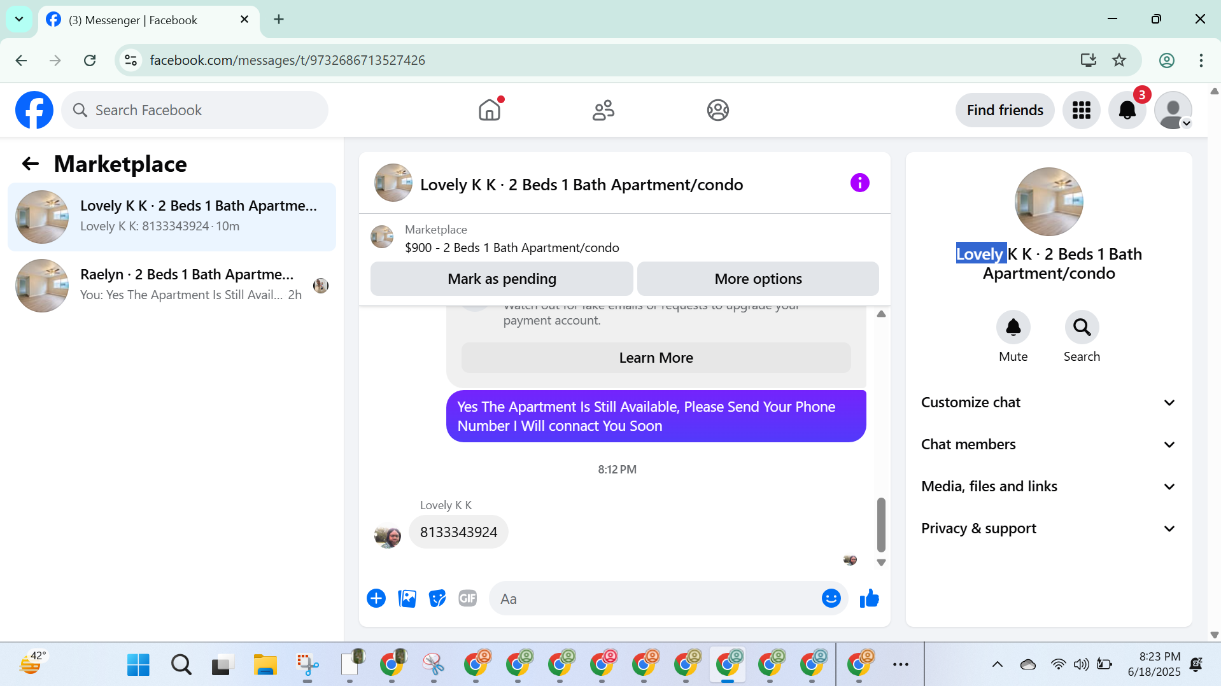Open Windows taskbar search
The image size is (1221, 686).
point(181,665)
